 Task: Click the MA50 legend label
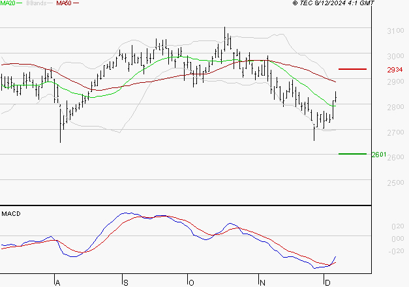(64, 3)
